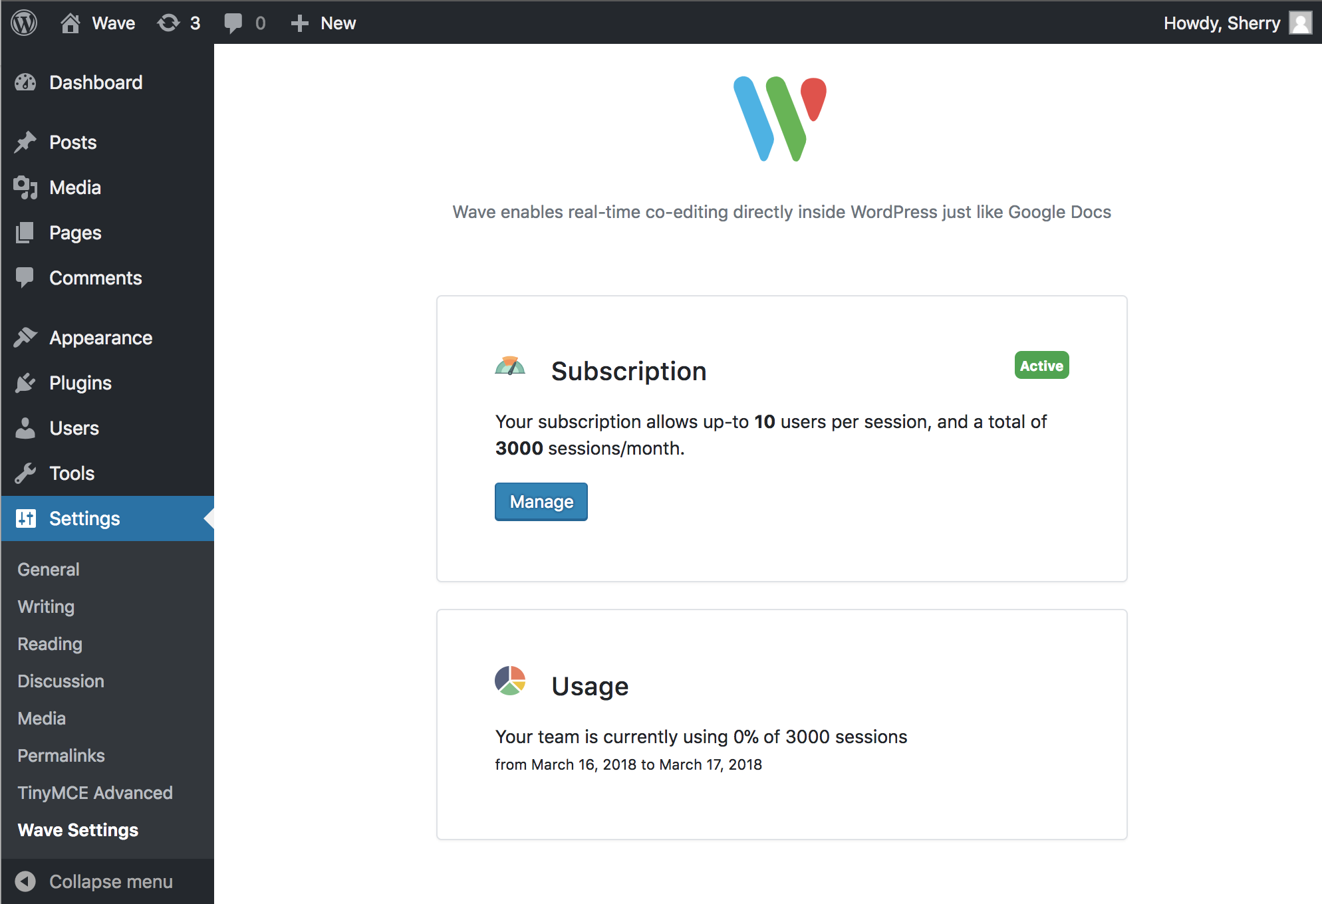The width and height of the screenshot is (1322, 904).
Task: Click the Pages icon
Action: (x=25, y=233)
